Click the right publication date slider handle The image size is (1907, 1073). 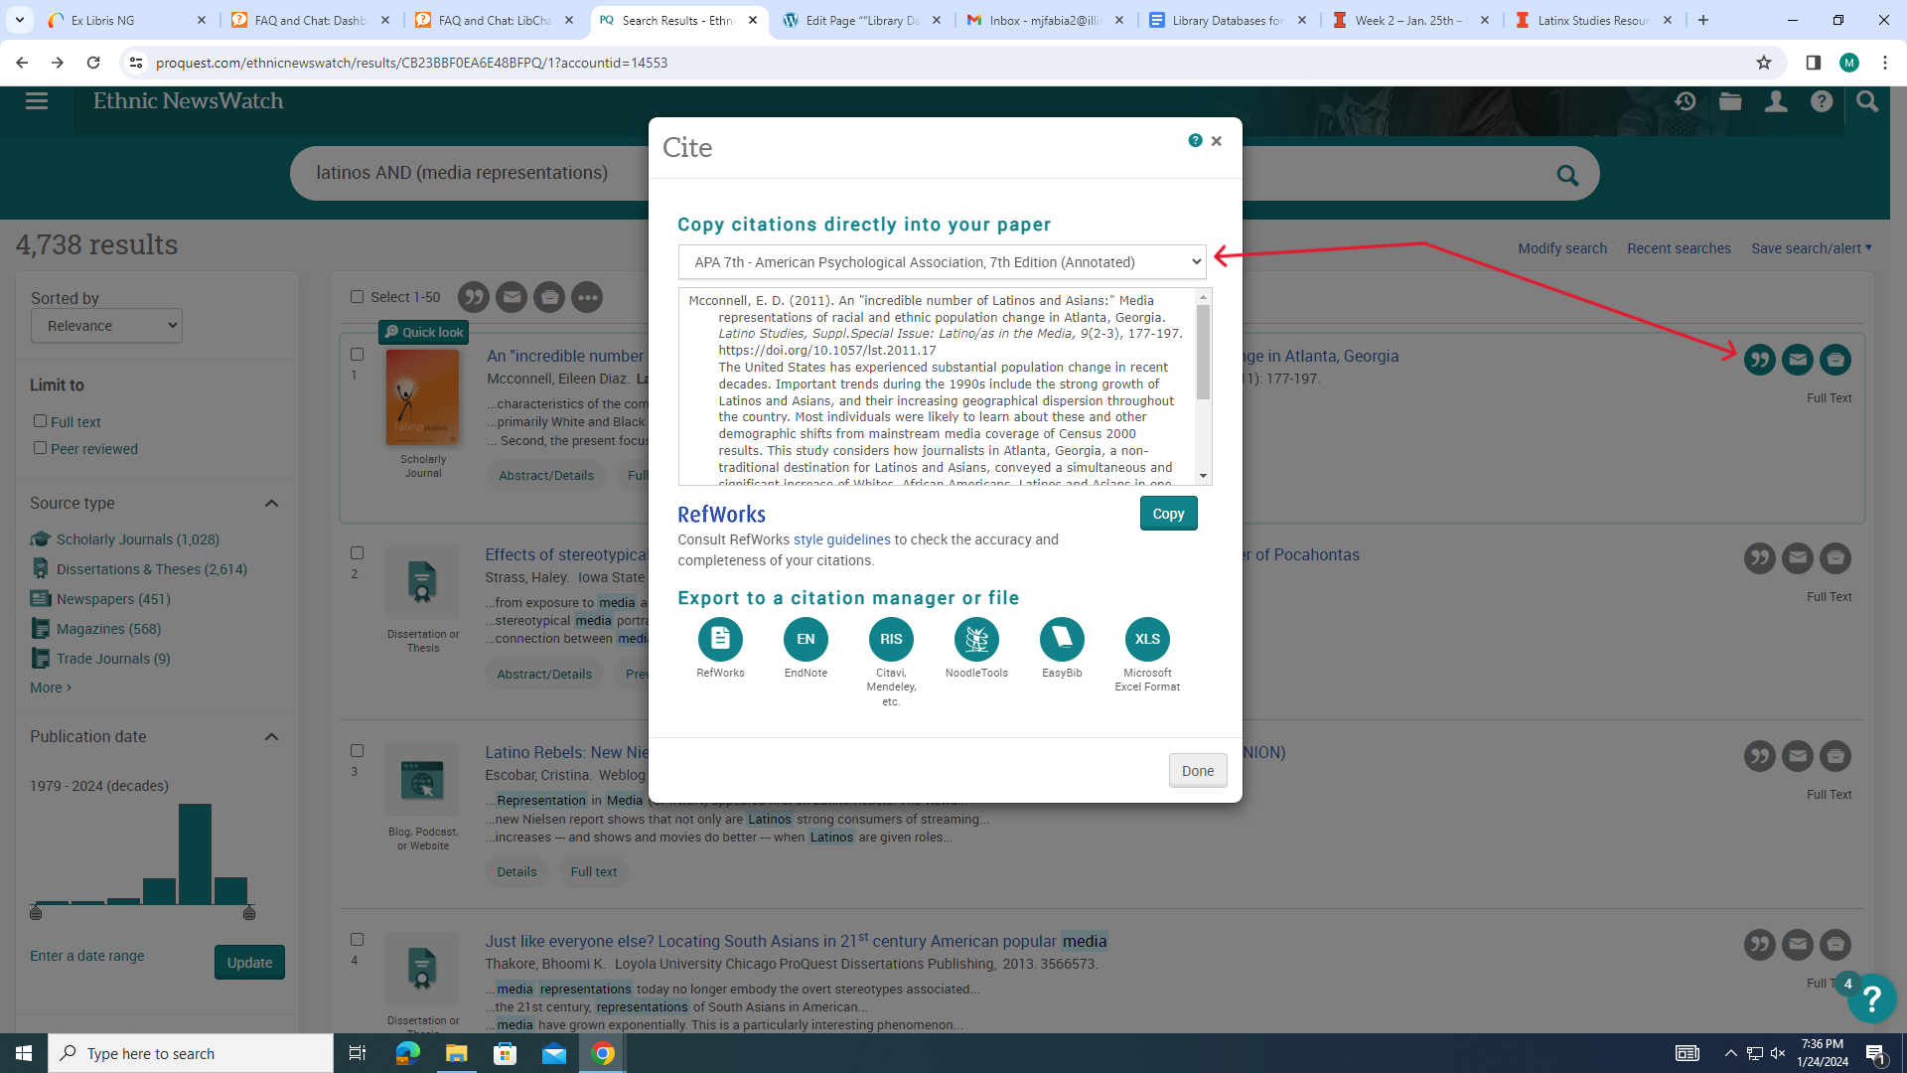[x=249, y=912]
